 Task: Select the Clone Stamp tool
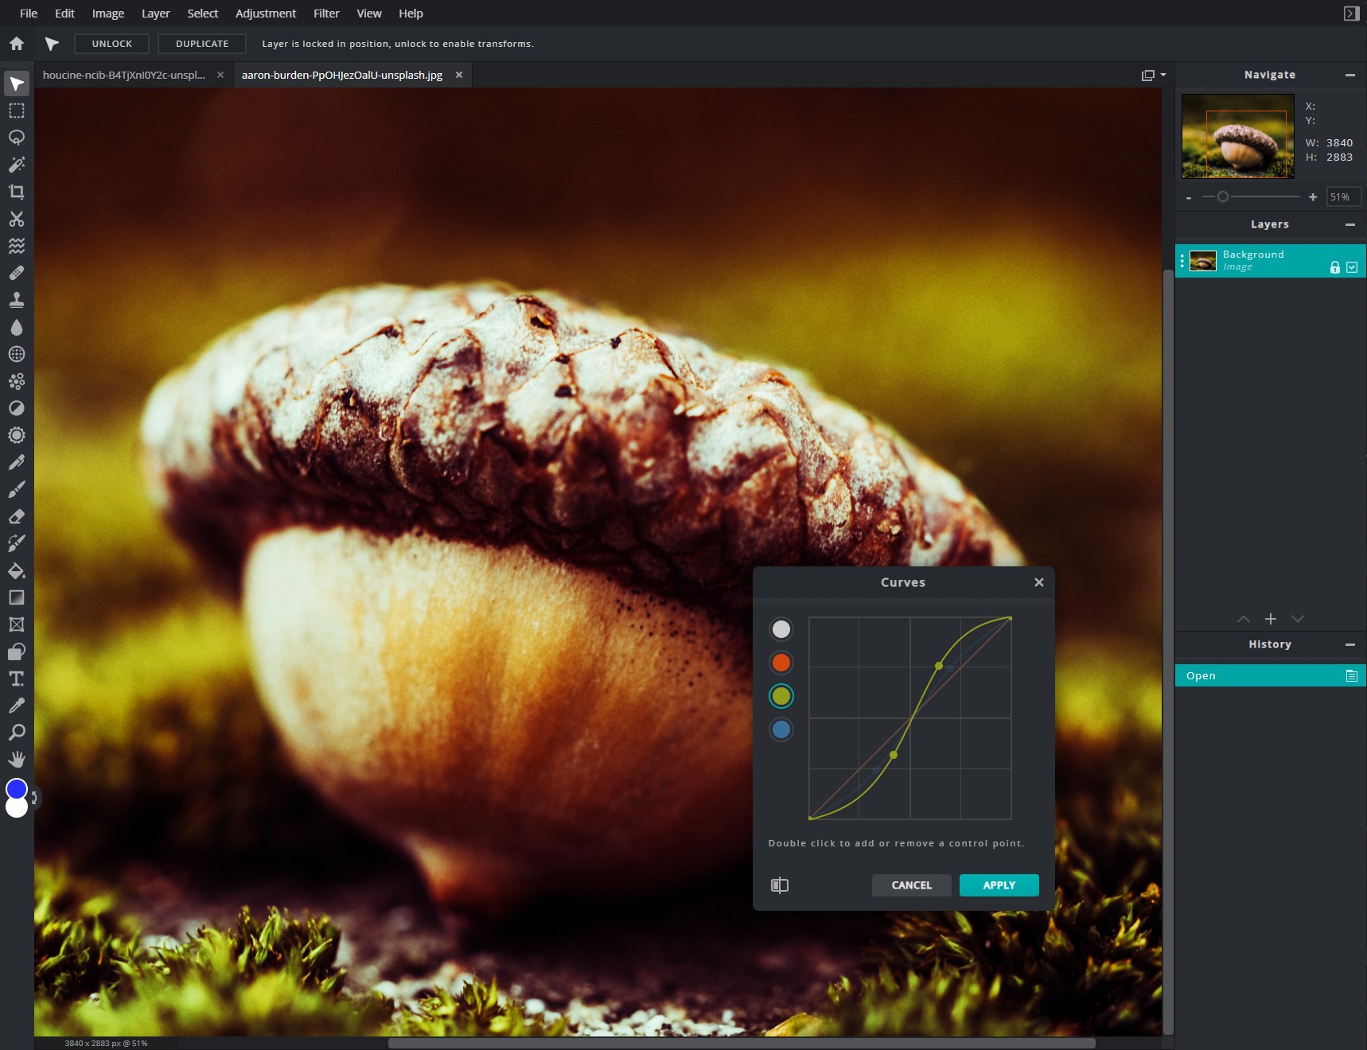16,300
